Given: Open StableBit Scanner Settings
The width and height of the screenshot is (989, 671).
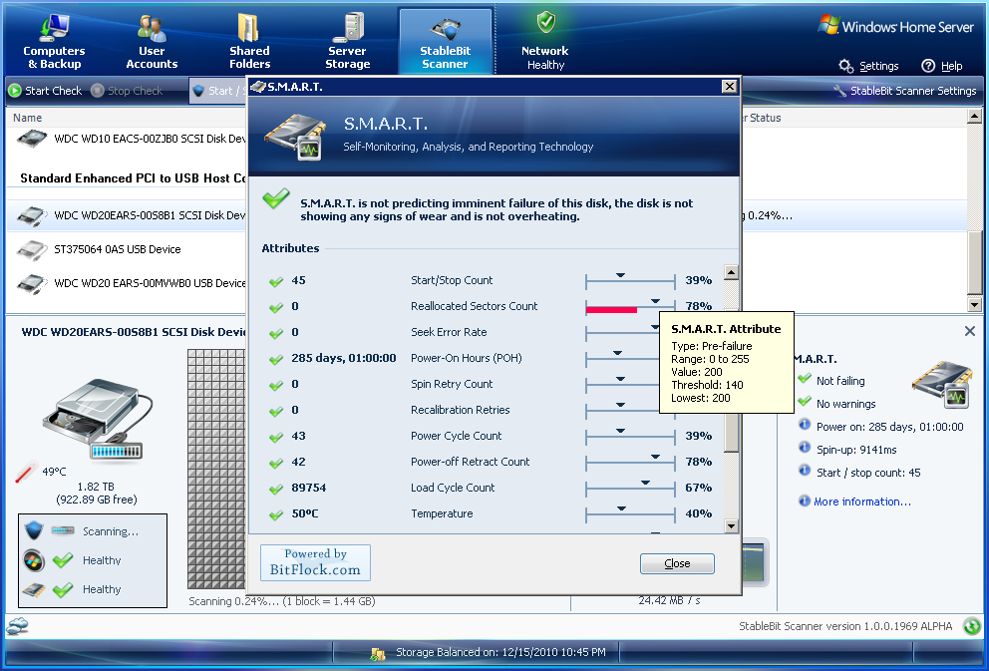Looking at the screenshot, I should tap(904, 91).
